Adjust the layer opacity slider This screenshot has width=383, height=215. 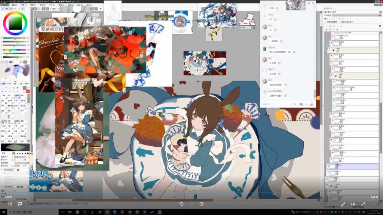pos(356,15)
